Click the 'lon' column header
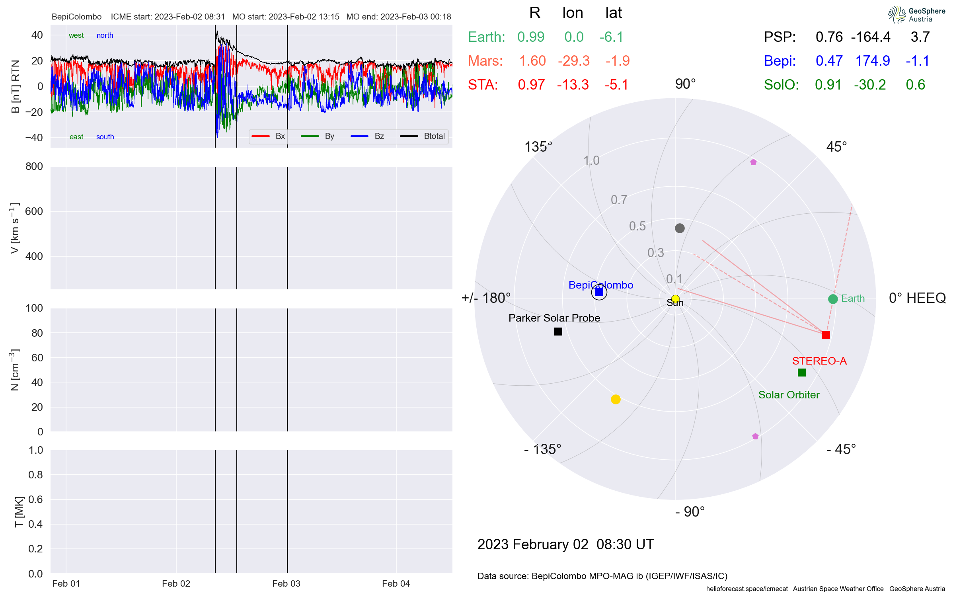The width and height of the screenshot is (955, 597). [x=573, y=13]
